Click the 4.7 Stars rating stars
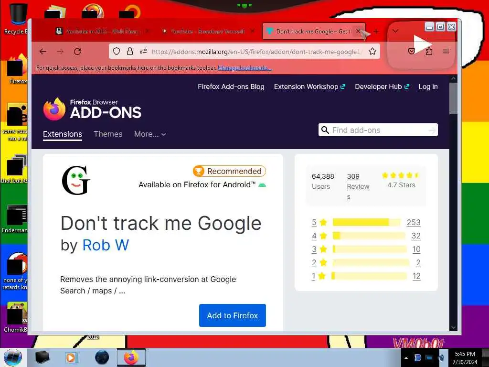 pos(401,175)
